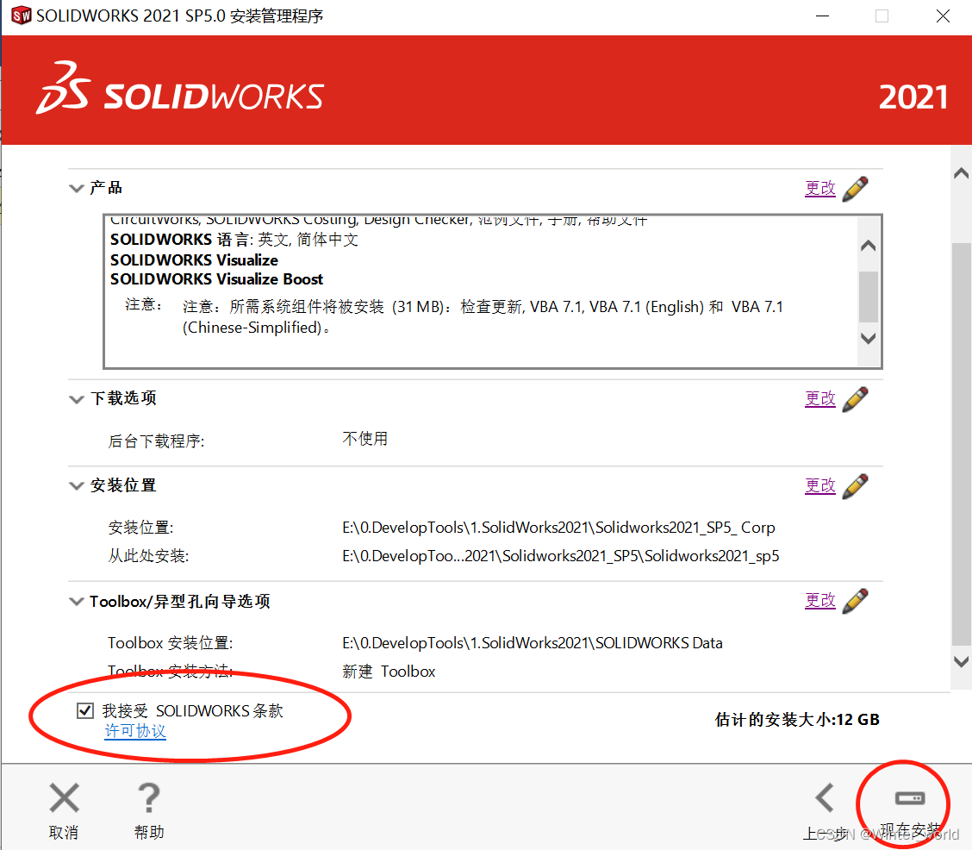
Task: Click the 估计的安装大小:12 GB text
Action: pyautogui.click(x=797, y=719)
